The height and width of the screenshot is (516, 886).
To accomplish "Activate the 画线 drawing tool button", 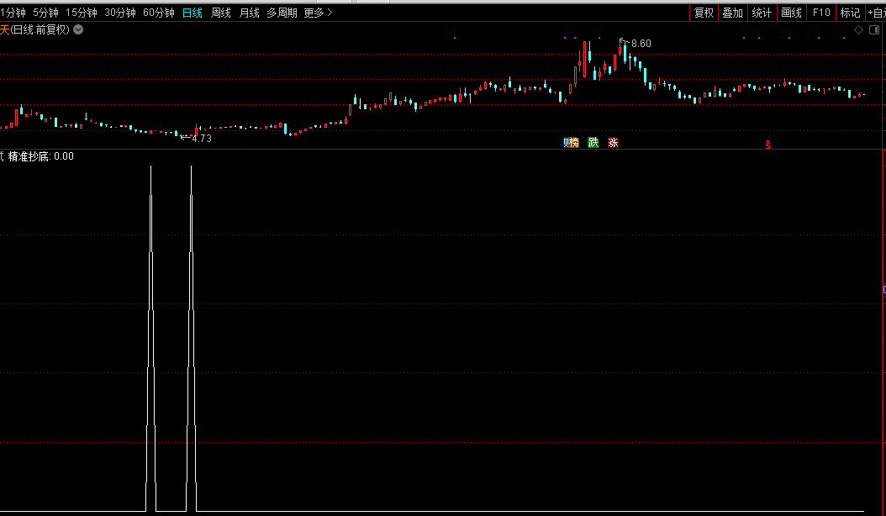I will coord(791,13).
